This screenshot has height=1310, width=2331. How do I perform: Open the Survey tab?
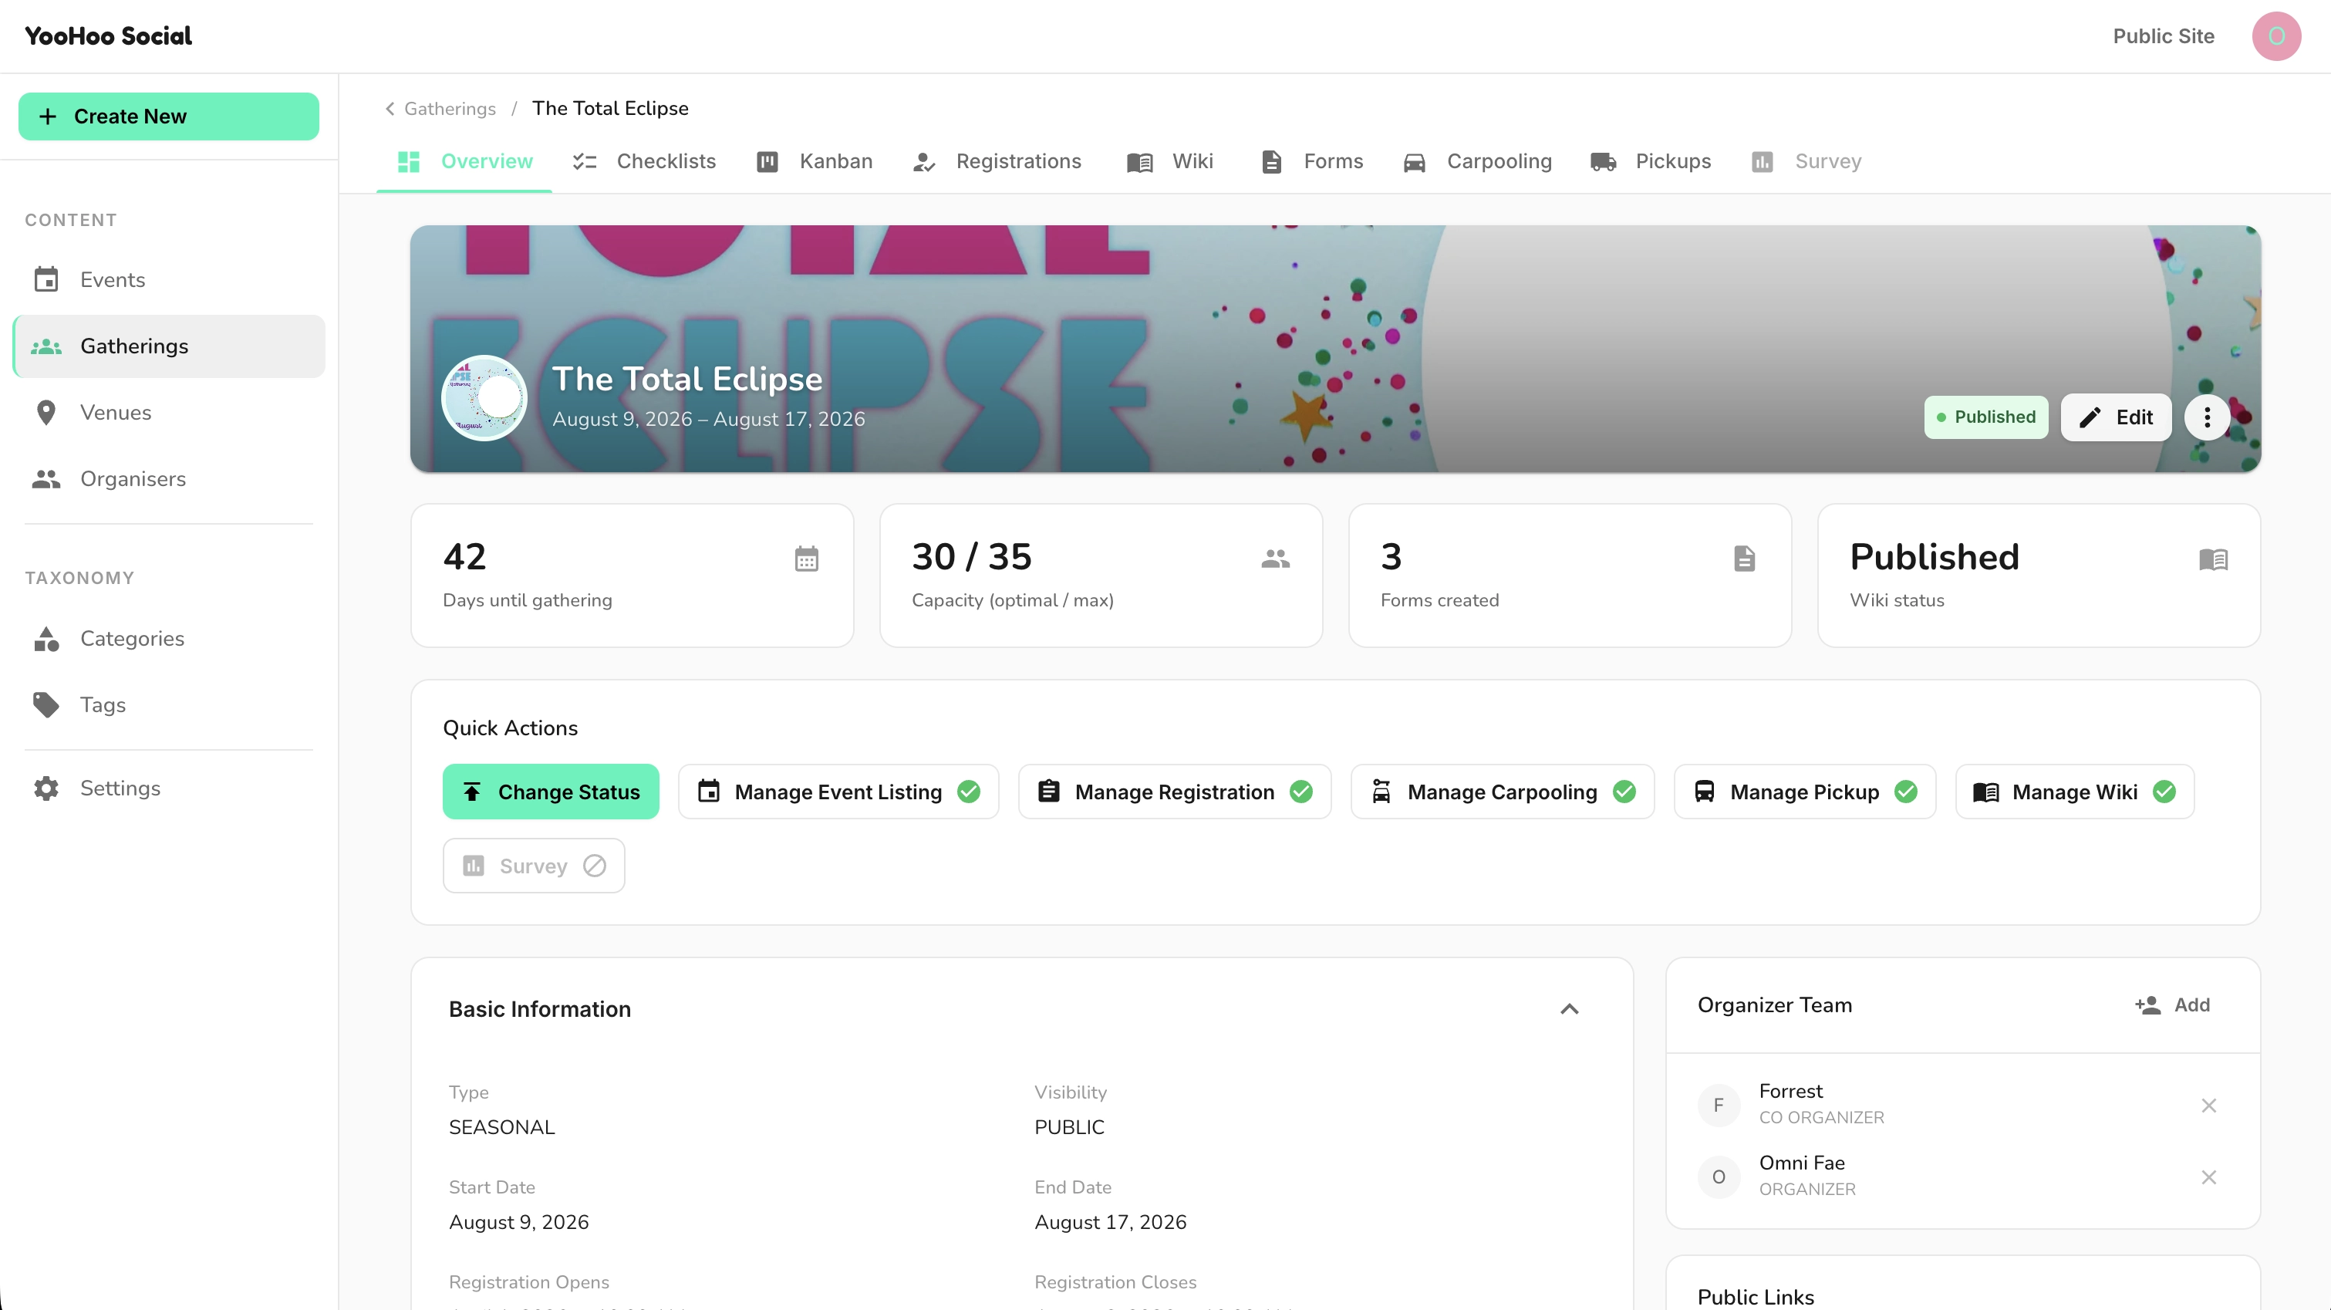click(x=1806, y=161)
